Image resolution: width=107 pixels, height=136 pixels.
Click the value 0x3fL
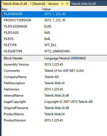tap(48, 26)
